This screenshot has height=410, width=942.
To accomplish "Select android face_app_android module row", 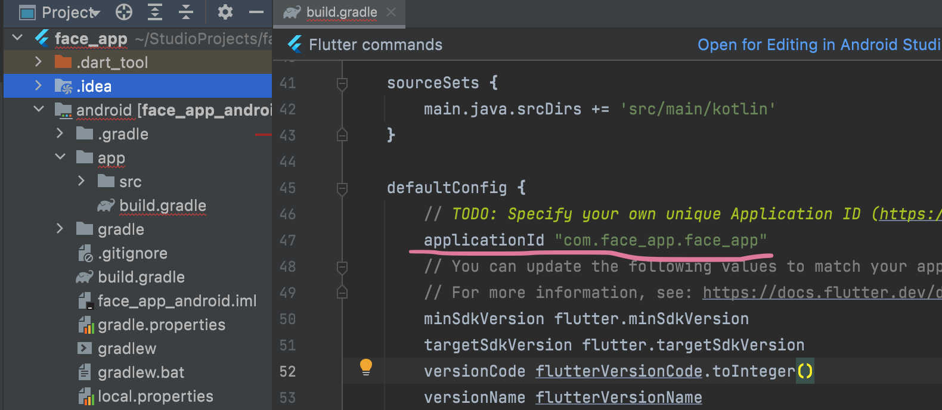I will [x=138, y=110].
